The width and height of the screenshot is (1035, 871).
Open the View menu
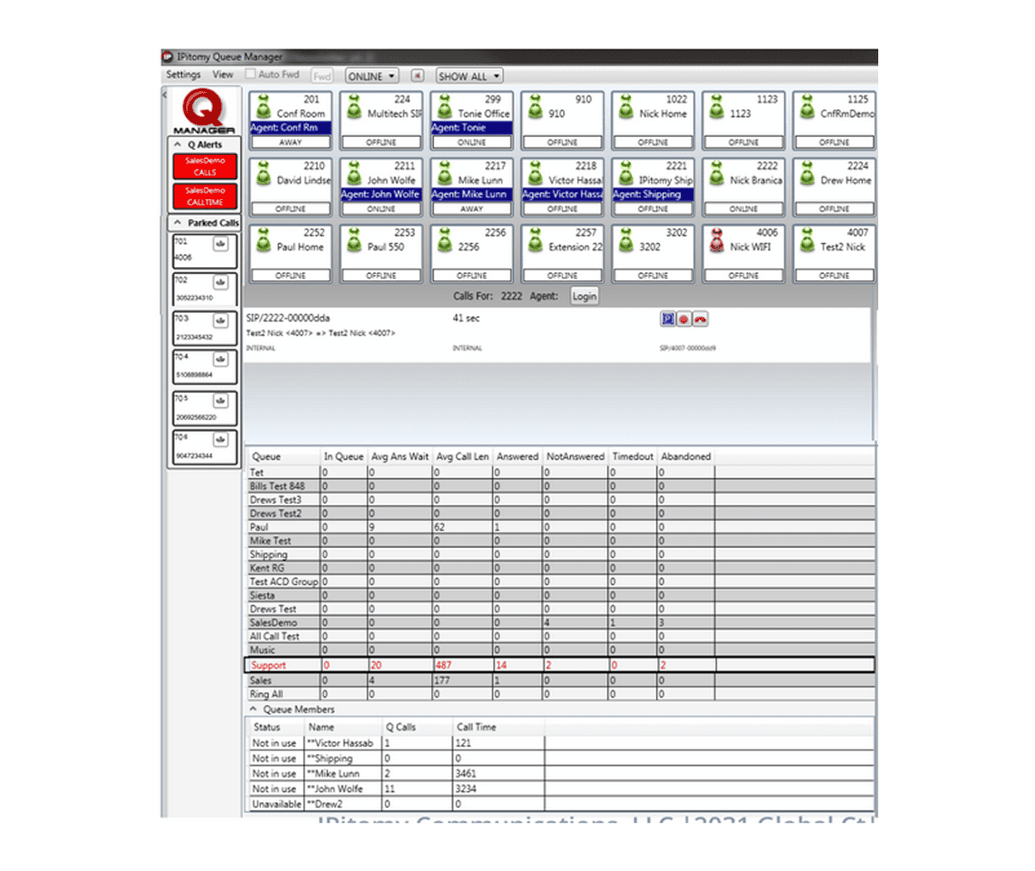223,75
